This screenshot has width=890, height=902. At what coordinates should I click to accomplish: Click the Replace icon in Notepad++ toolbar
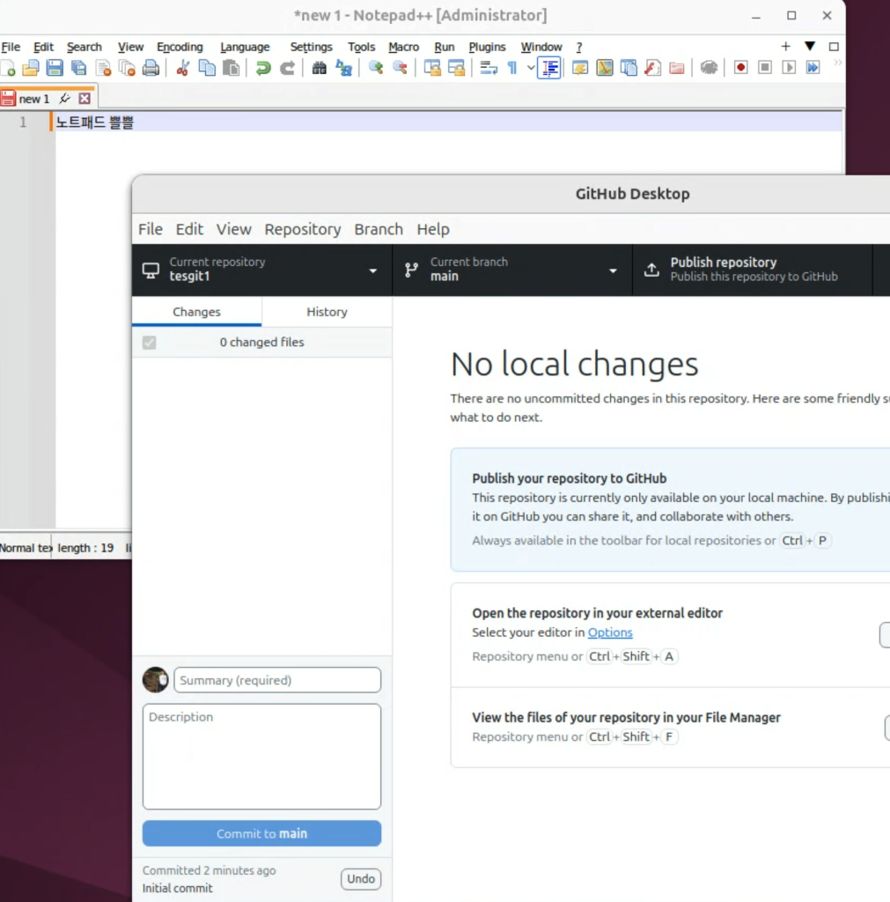(x=344, y=68)
